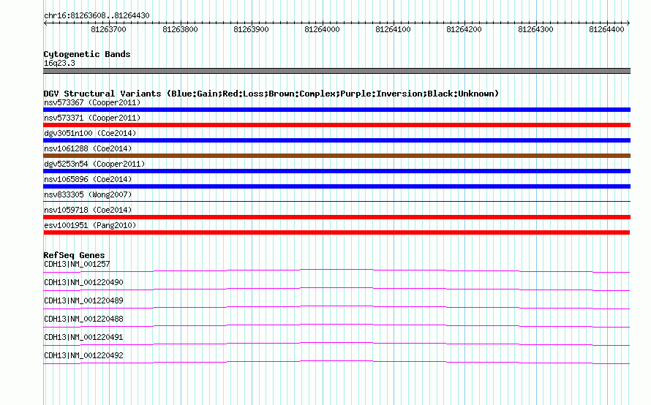
Task: Click the RefSeq Genes track title
Action: tap(74, 256)
